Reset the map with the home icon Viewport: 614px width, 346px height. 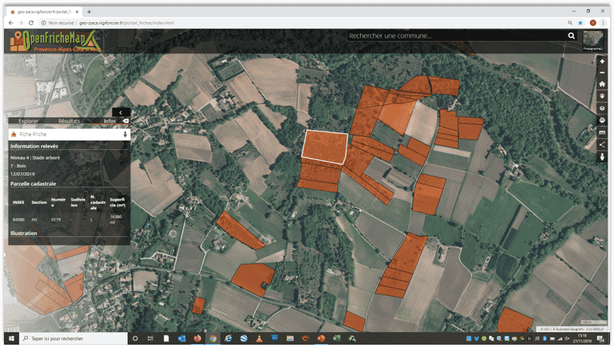click(x=602, y=84)
